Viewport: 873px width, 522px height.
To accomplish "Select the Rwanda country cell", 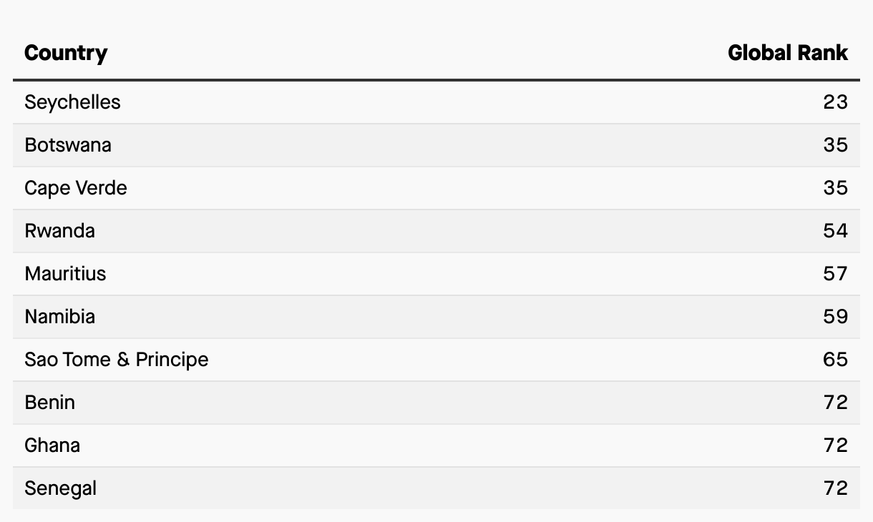I will [x=59, y=231].
